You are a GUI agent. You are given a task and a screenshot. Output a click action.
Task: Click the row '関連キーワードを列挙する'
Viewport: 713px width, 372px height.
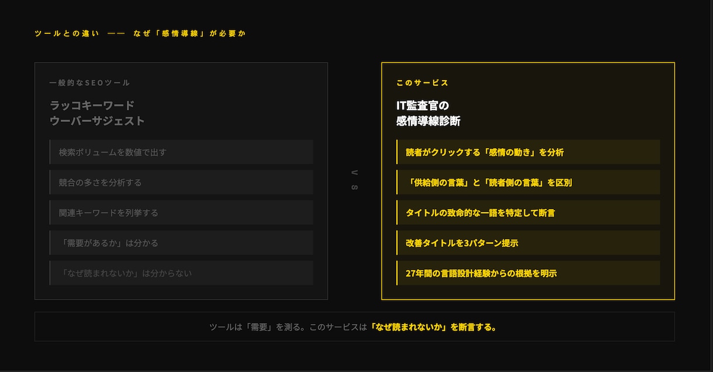pyautogui.click(x=181, y=213)
